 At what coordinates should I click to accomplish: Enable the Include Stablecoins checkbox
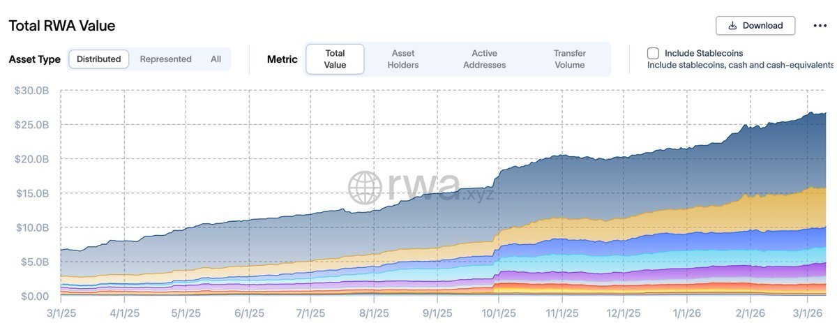pos(653,53)
